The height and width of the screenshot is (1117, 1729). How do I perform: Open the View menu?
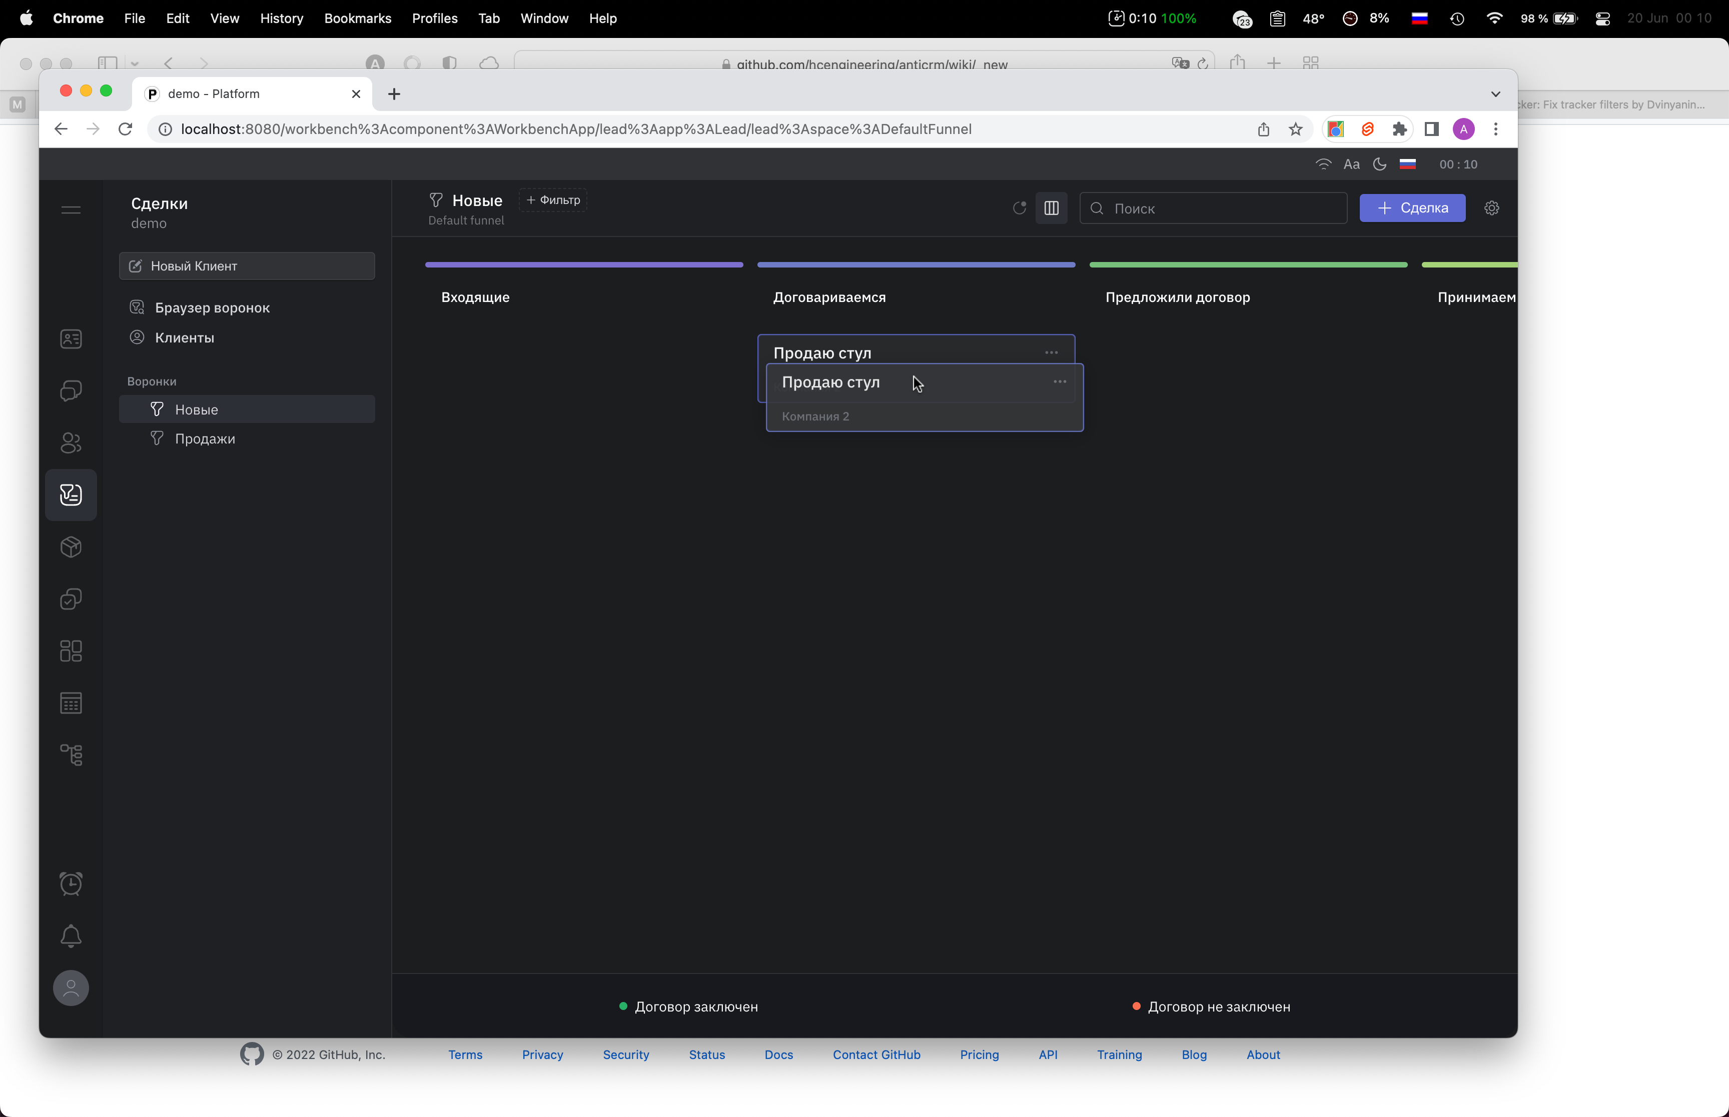click(x=225, y=18)
